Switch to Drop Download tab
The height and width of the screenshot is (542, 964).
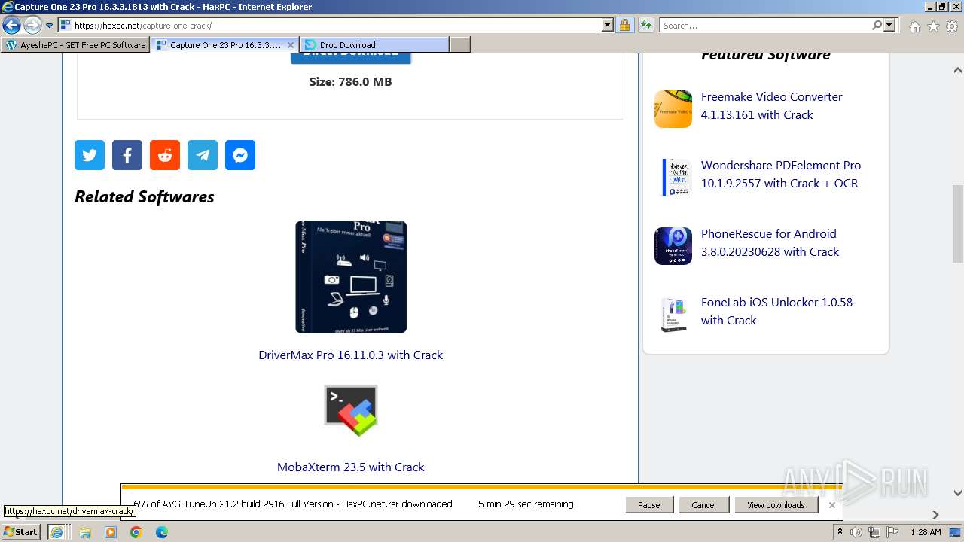(374, 45)
